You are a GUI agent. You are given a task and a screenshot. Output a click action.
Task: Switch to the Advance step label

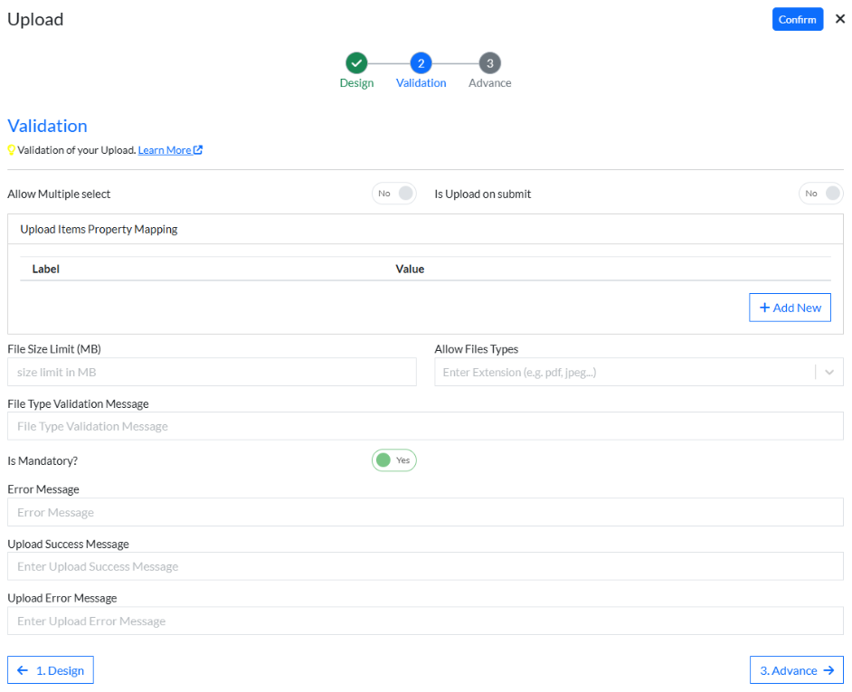coord(489,83)
